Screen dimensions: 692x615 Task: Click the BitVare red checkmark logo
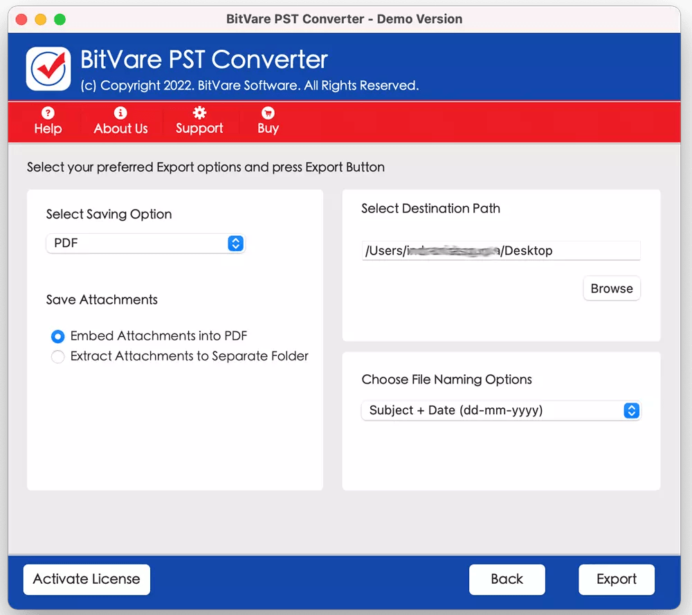(x=48, y=67)
